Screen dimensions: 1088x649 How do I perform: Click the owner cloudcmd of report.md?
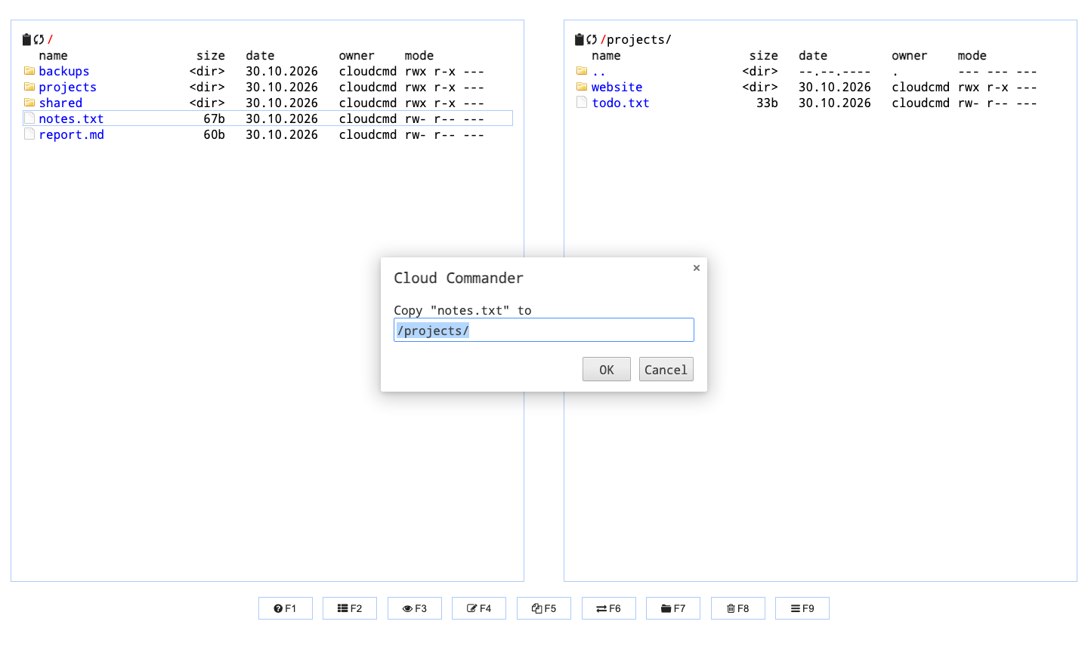point(368,134)
